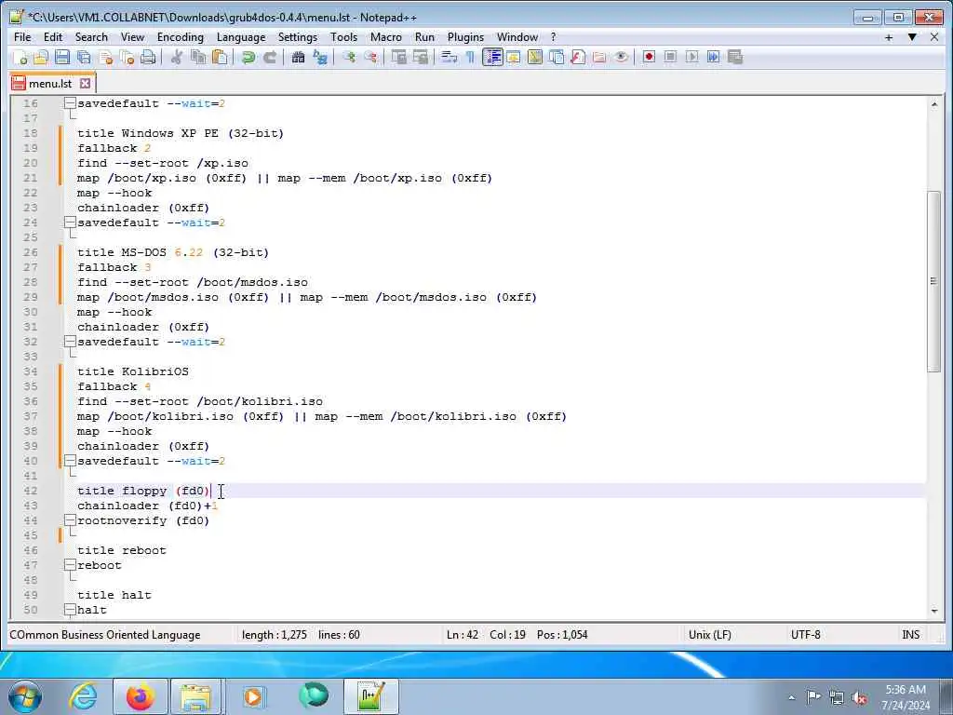
Task: Open the Search menu
Action: tap(91, 37)
